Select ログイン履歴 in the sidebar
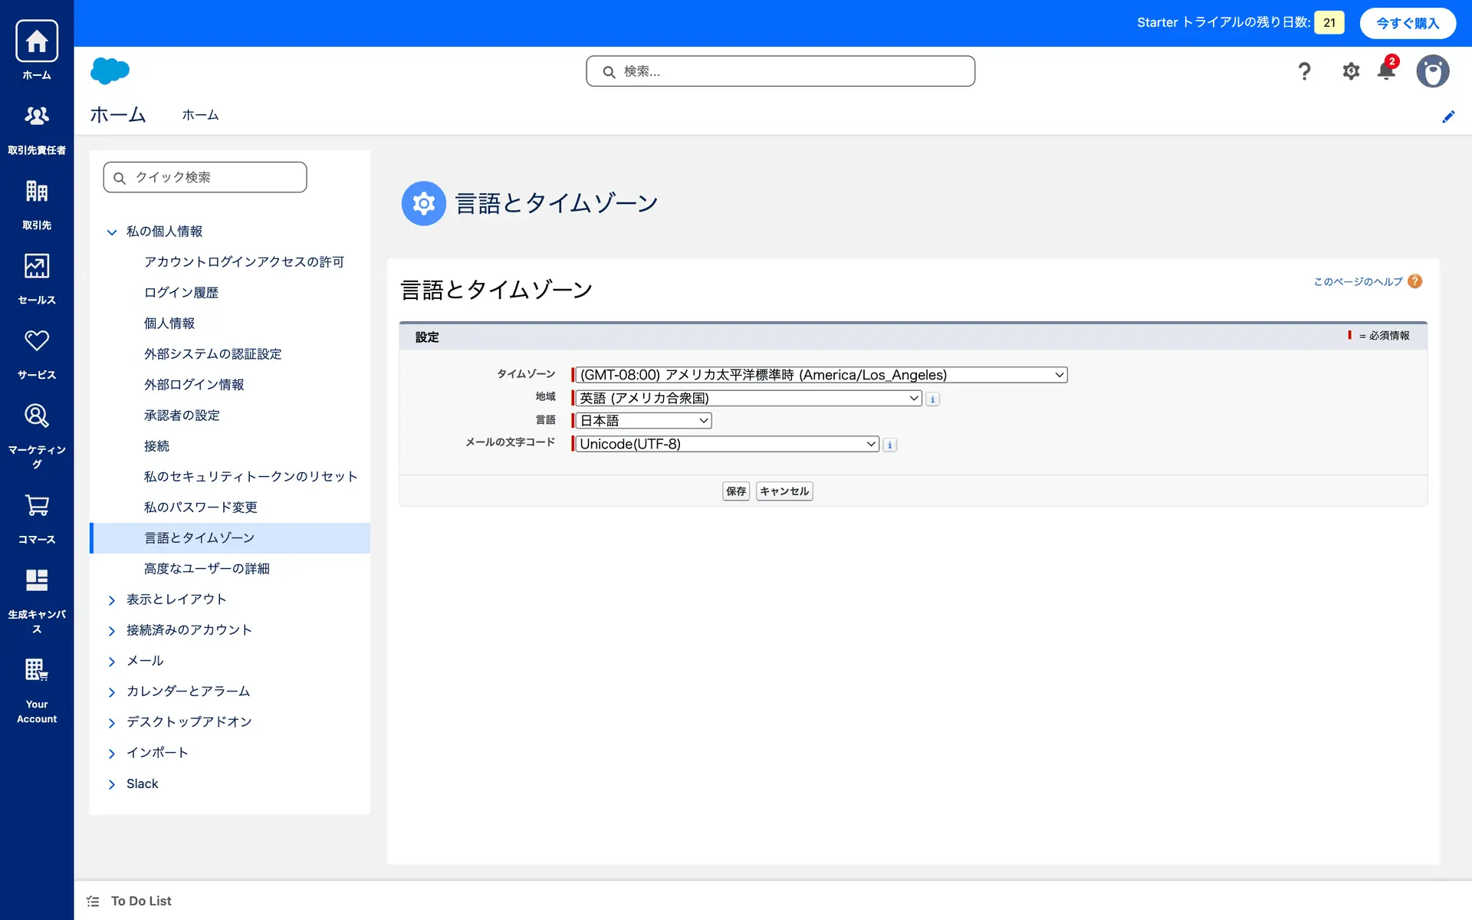1472x920 pixels. [x=181, y=293]
